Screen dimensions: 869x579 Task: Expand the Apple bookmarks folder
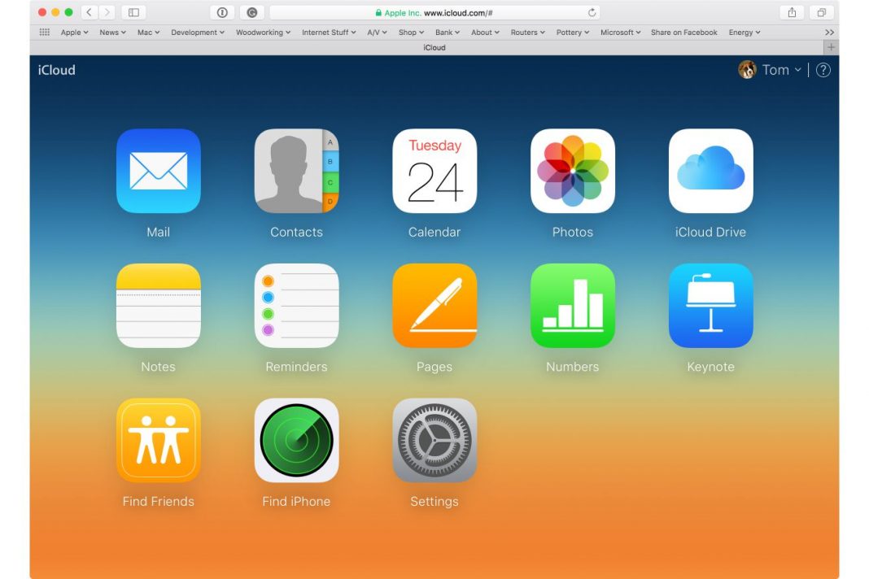74,33
